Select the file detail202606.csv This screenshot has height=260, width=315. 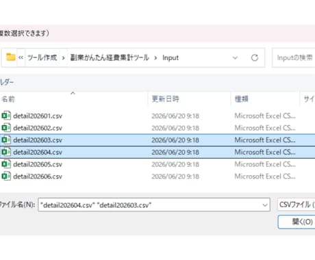pos(38,177)
